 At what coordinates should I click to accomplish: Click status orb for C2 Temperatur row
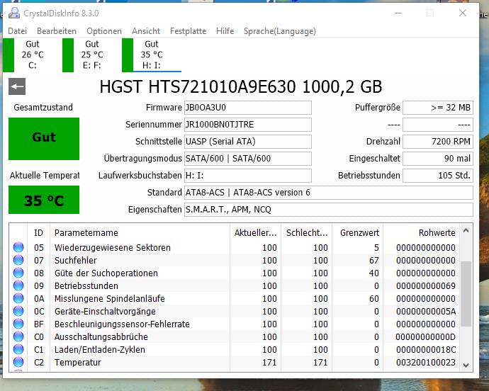[18, 363]
